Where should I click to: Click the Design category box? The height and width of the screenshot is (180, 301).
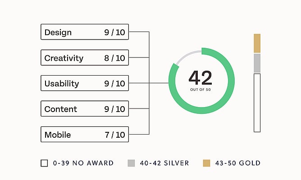click(85, 32)
